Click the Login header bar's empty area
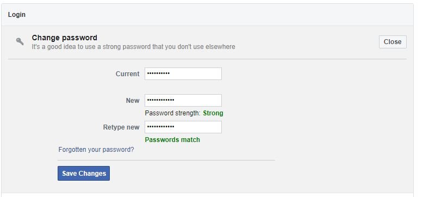Screen dimensions: 423x197 (x=216, y=15)
